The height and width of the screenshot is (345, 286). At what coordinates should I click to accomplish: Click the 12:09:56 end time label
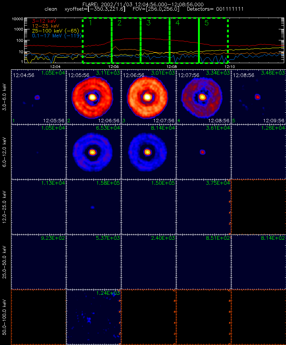(274, 121)
